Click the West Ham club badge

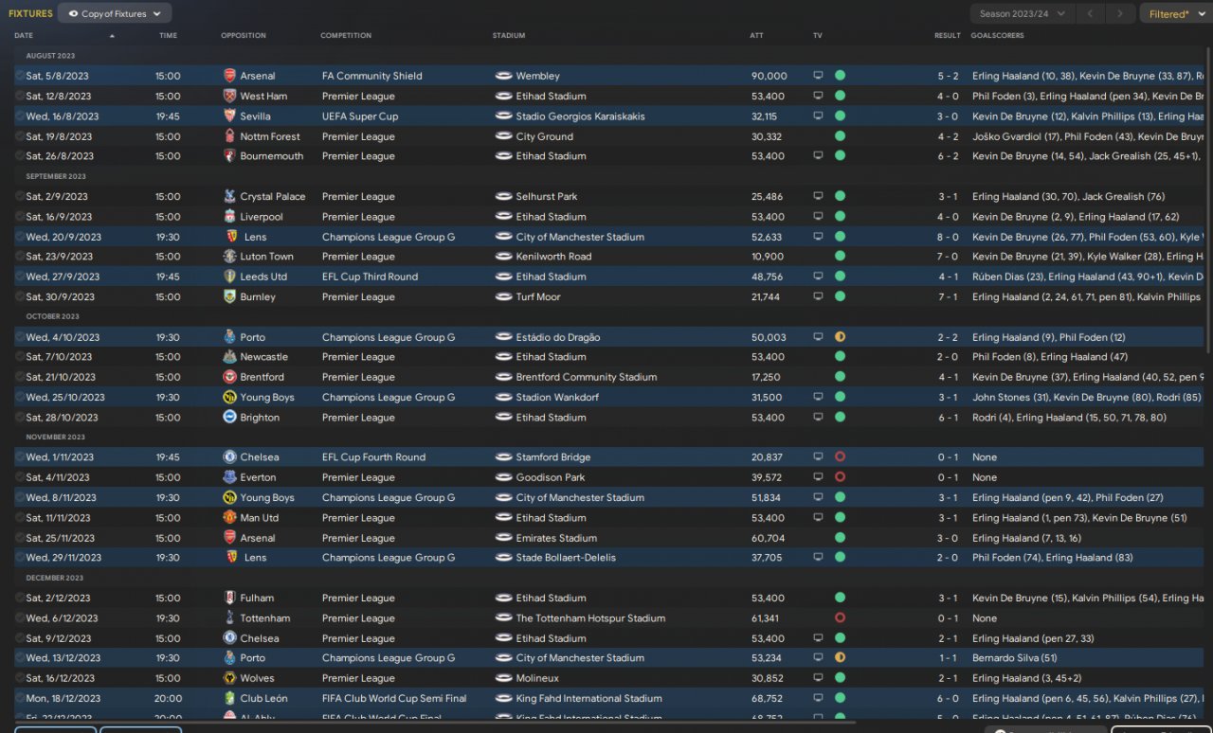point(229,96)
